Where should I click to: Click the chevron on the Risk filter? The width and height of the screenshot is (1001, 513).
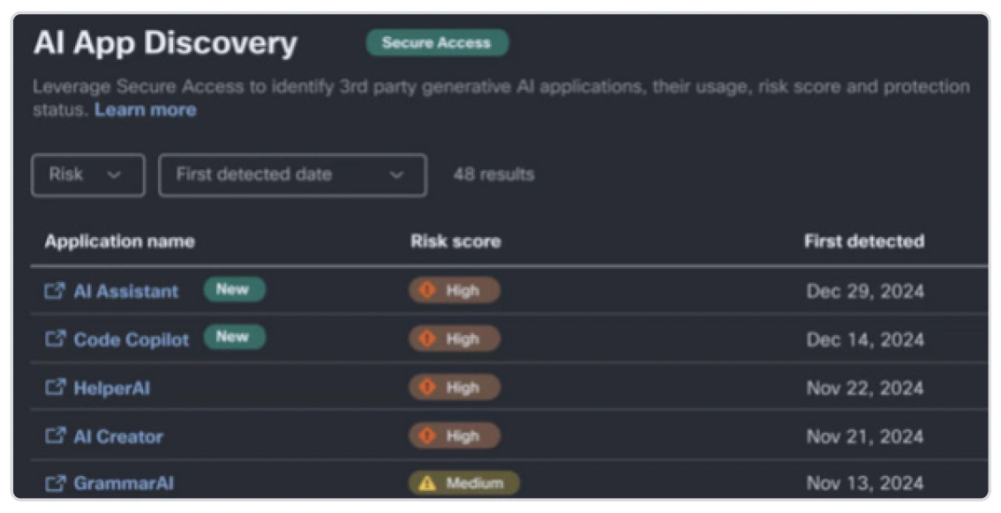(114, 175)
